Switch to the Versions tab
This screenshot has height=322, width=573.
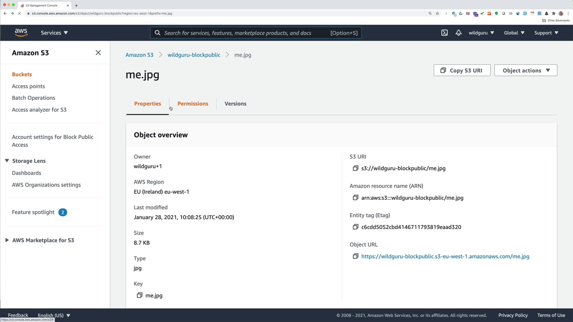coord(235,104)
